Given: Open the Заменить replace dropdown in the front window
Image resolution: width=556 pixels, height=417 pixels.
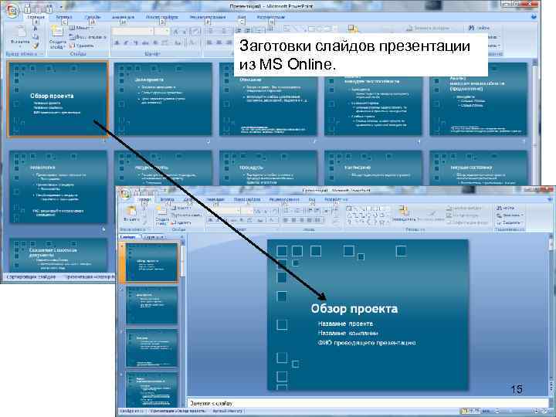Looking at the screenshot, I should [x=509, y=215].
